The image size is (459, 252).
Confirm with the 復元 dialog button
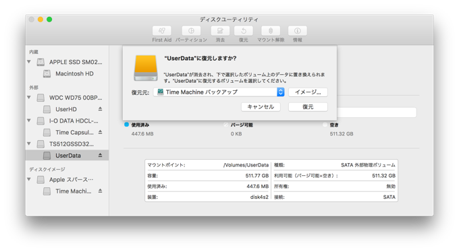pyautogui.click(x=308, y=106)
